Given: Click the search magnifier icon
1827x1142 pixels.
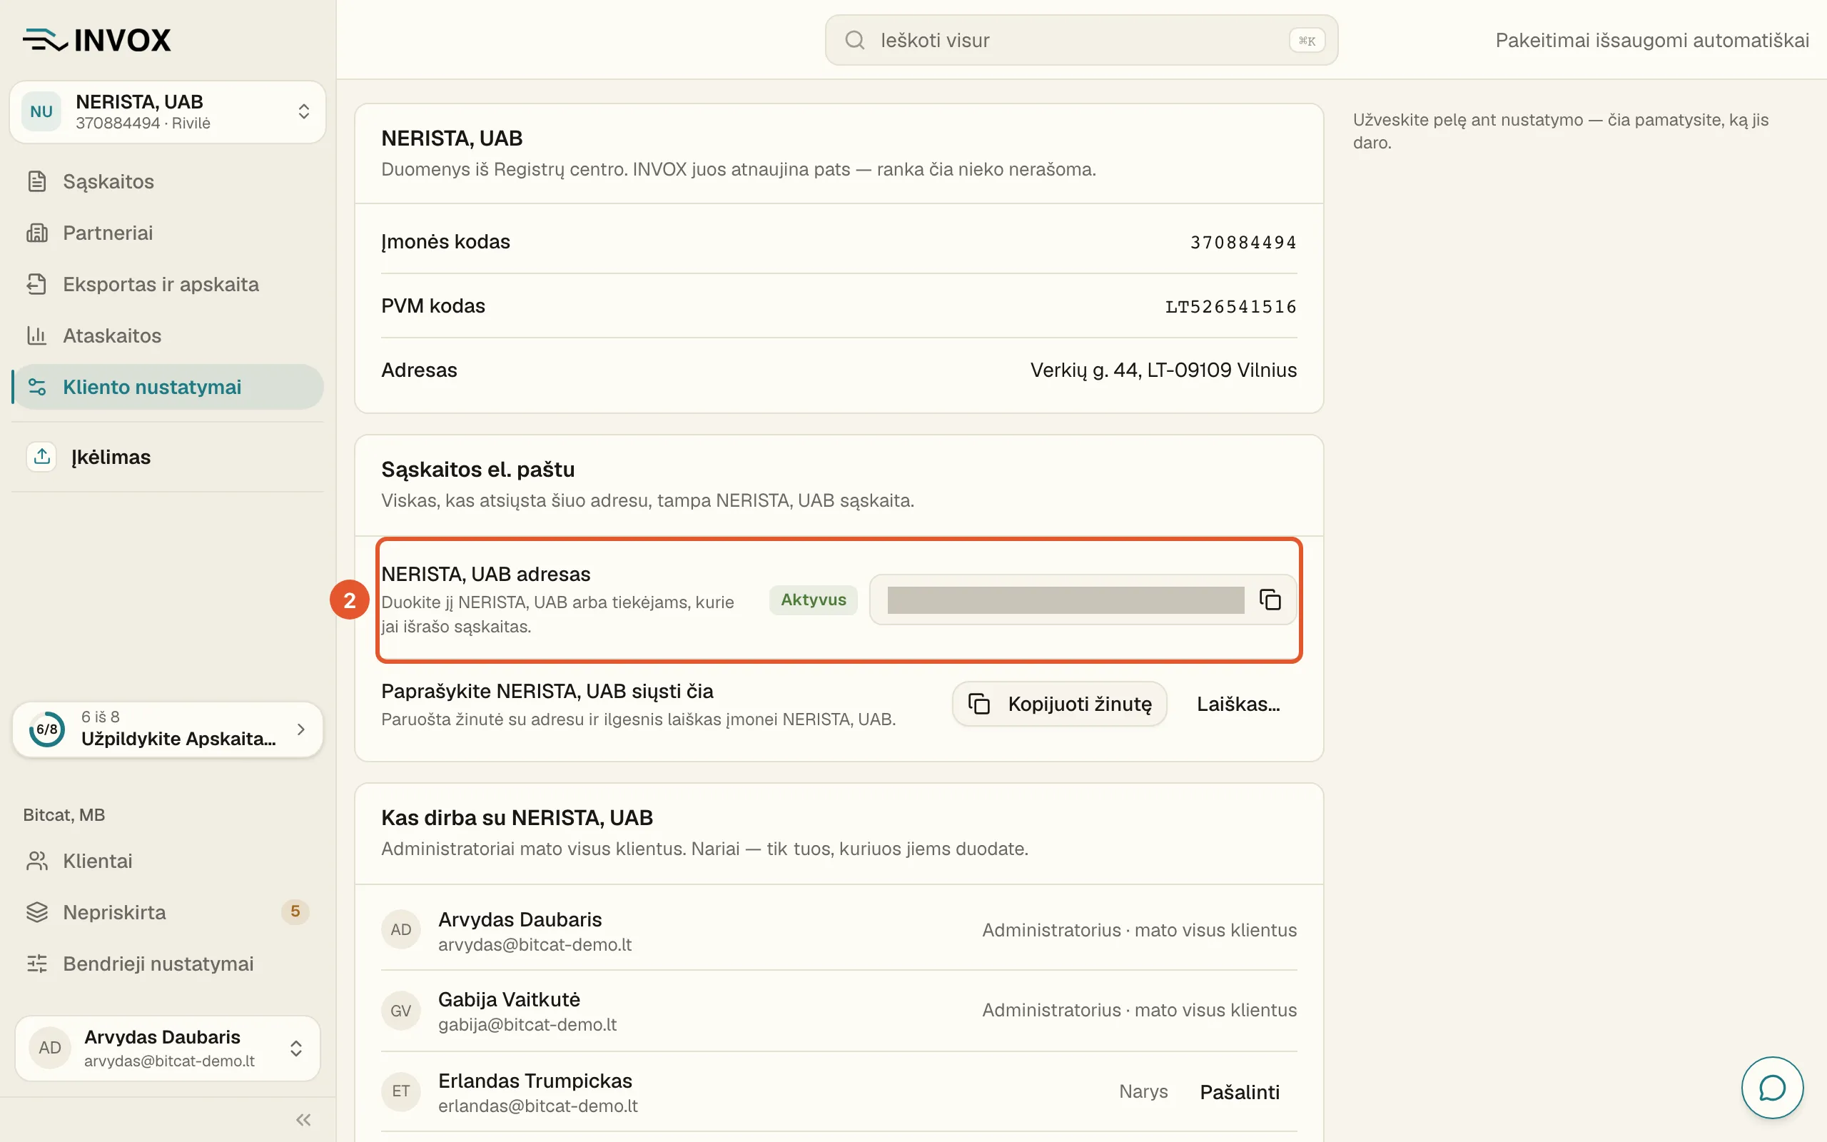Looking at the screenshot, I should 854,40.
